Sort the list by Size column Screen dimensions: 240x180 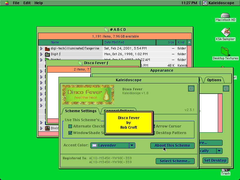pyautogui.click(x=166, y=42)
